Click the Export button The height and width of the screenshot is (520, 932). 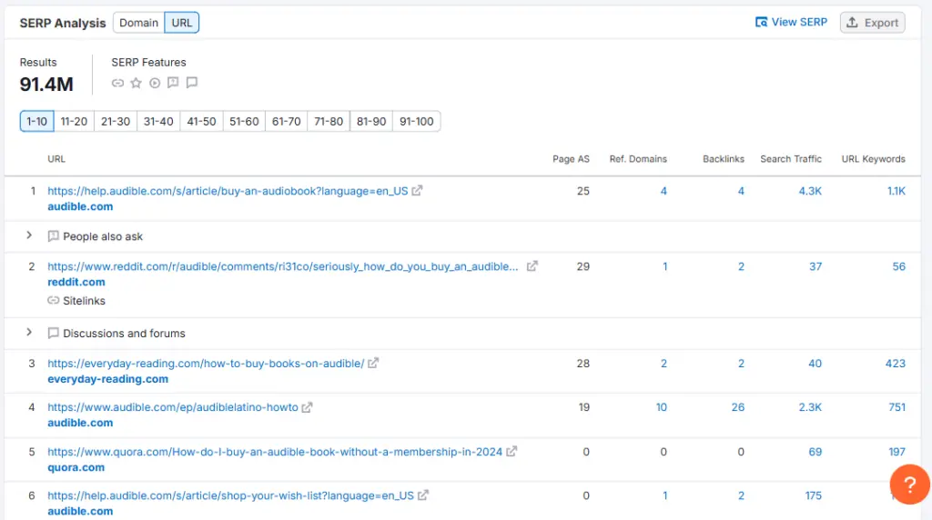click(x=872, y=23)
